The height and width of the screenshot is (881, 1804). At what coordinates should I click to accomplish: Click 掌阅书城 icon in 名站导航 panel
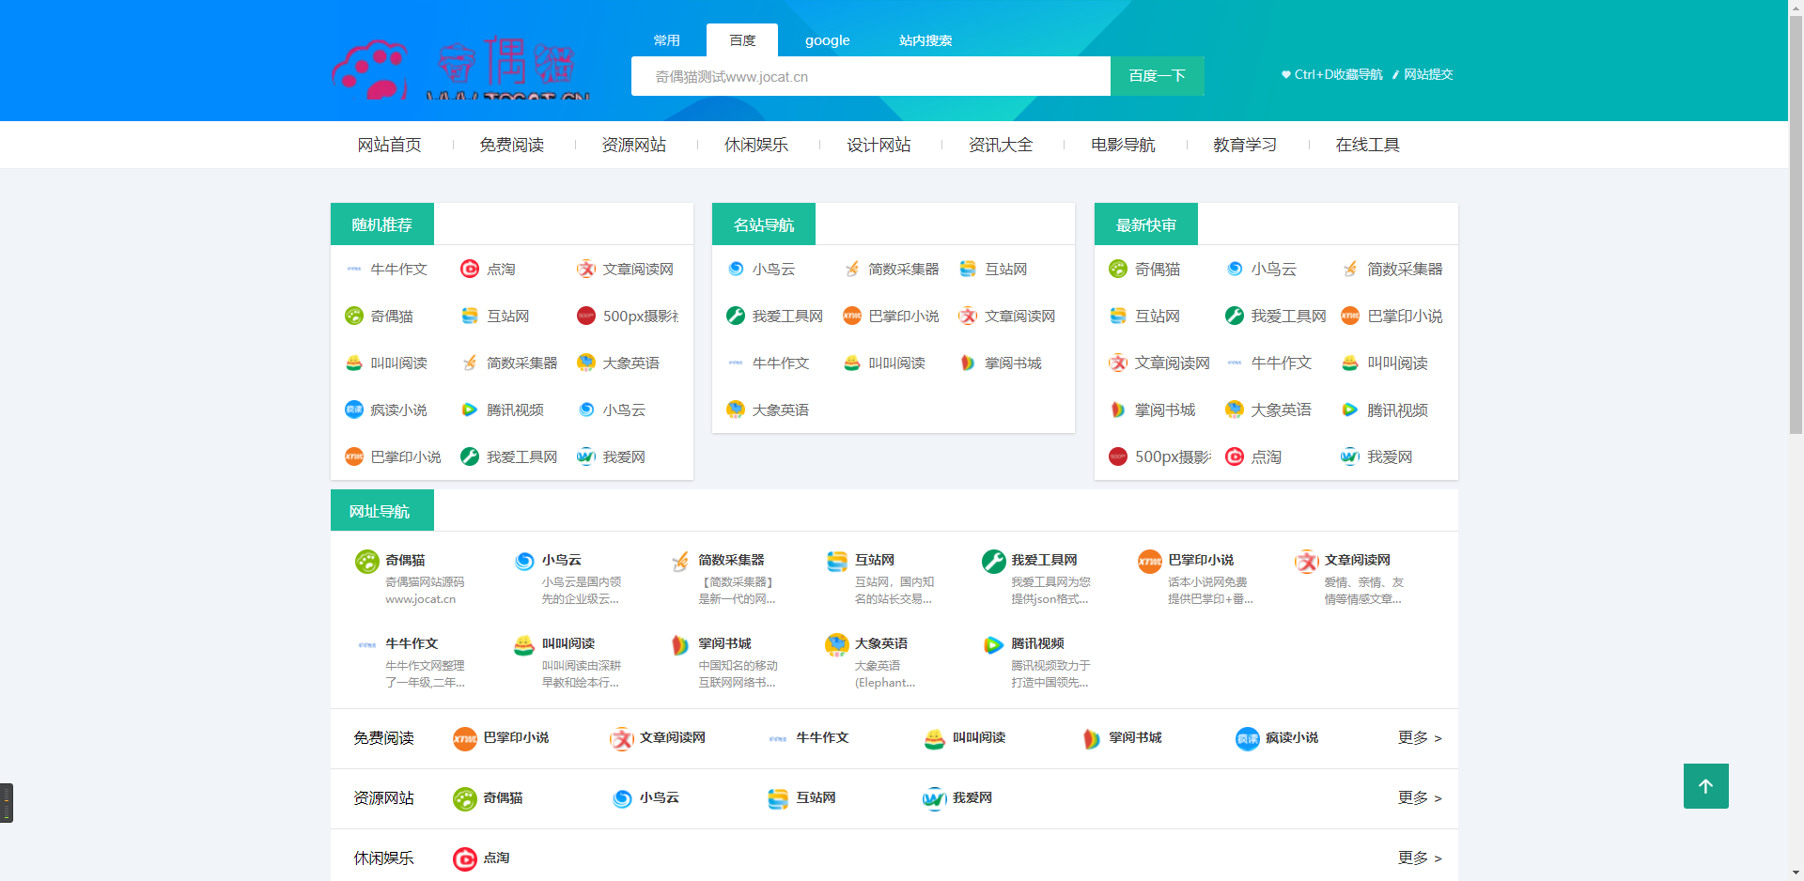968,363
